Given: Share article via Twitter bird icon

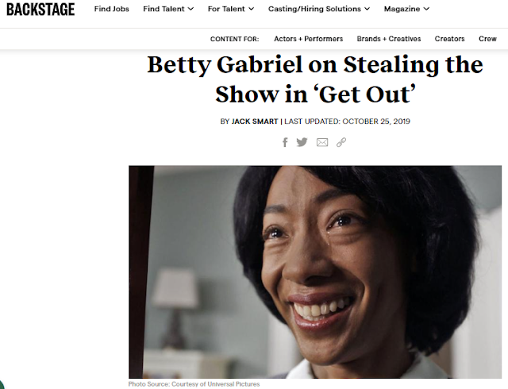Looking at the screenshot, I should point(302,142).
